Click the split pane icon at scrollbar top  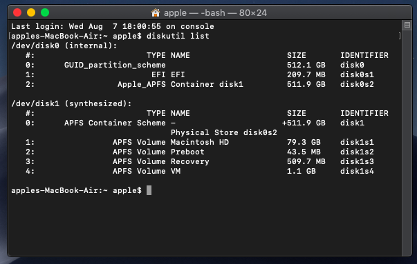point(407,26)
